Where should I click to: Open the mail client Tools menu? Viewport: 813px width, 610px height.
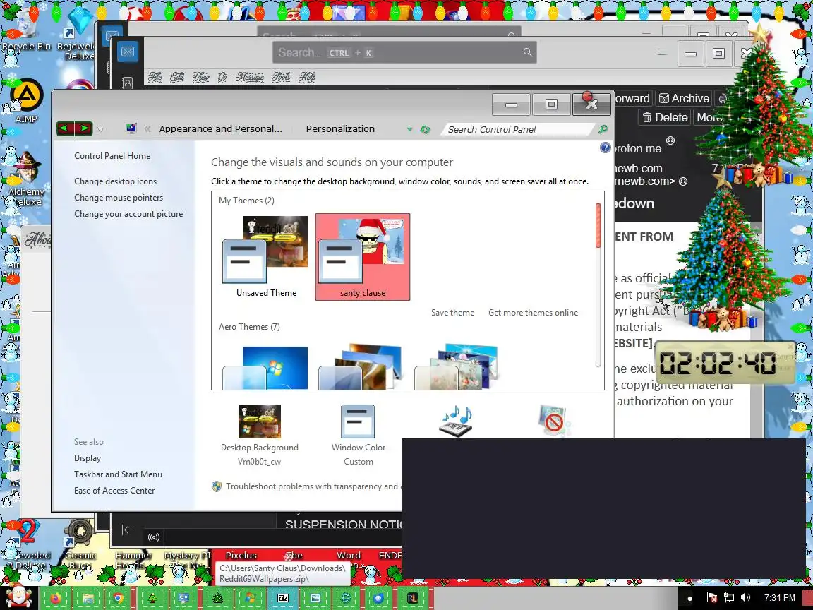coord(281,77)
